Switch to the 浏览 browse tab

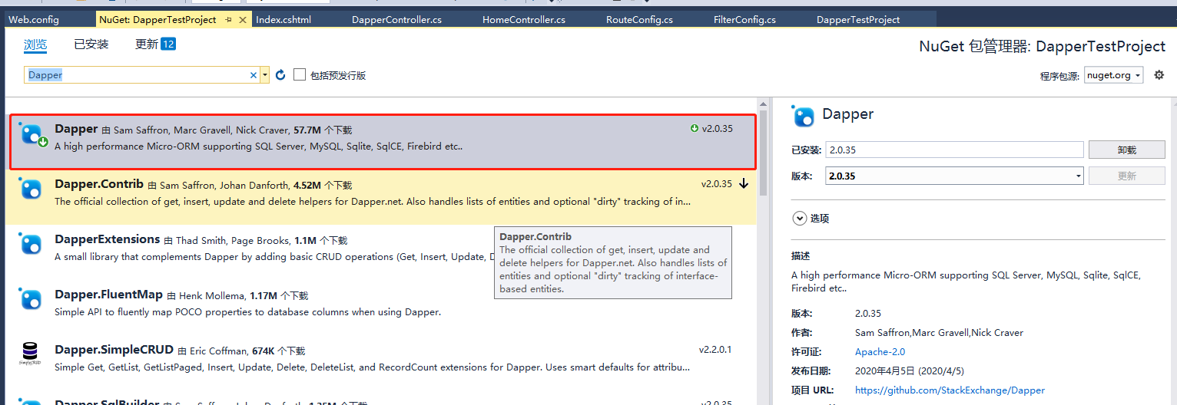(x=35, y=44)
